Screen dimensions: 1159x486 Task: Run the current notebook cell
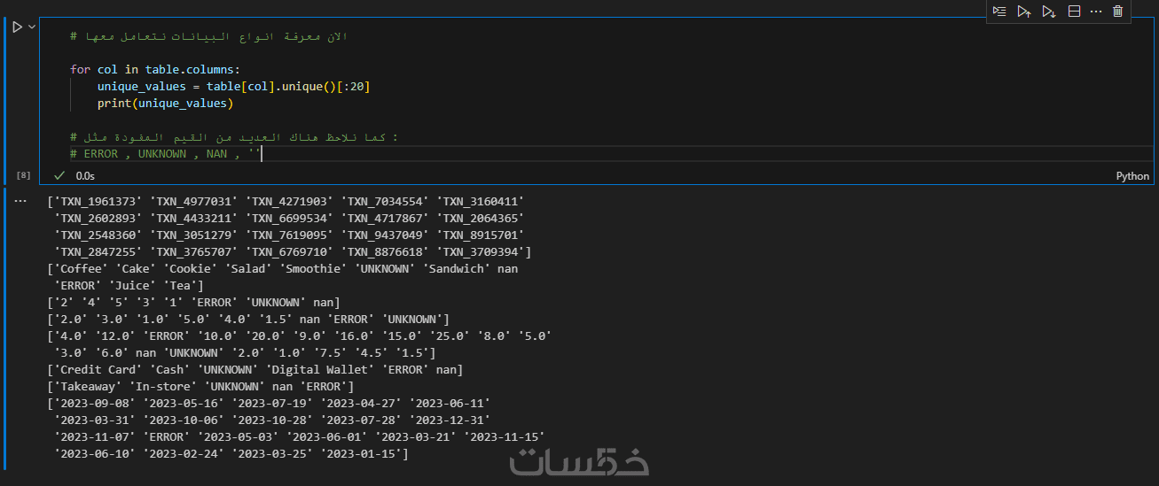point(17,27)
